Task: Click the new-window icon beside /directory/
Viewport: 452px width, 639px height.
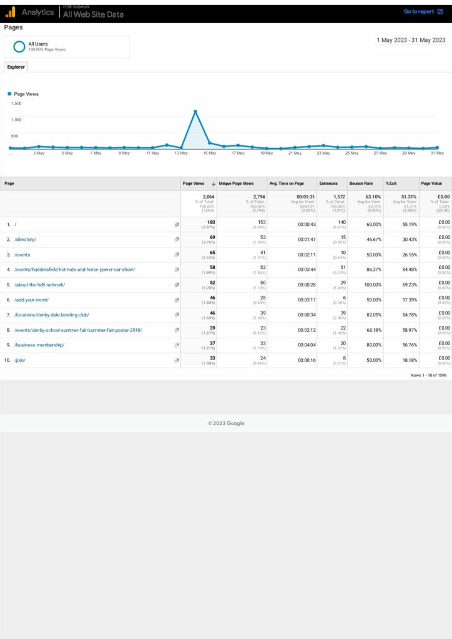Action: (x=177, y=239)
